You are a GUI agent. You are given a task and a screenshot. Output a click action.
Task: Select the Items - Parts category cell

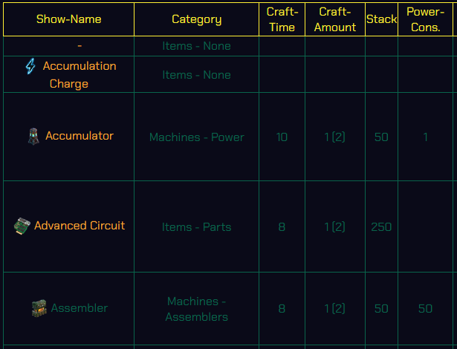coord(196,226)
